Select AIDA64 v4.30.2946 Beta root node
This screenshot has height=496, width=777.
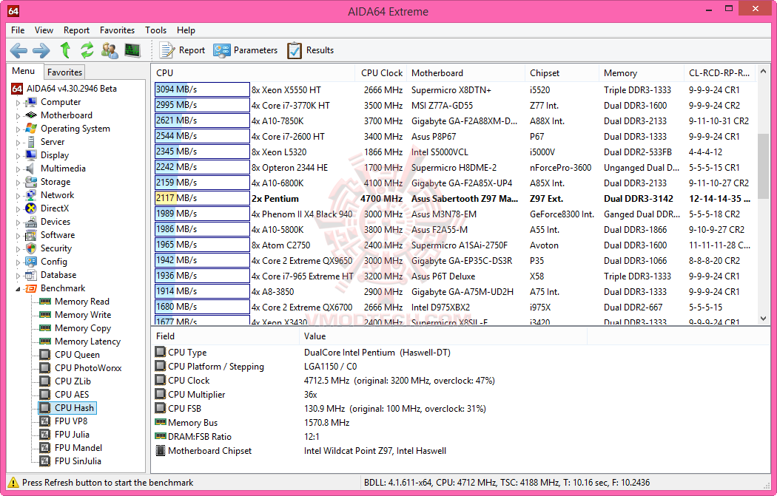pos(64,89)
